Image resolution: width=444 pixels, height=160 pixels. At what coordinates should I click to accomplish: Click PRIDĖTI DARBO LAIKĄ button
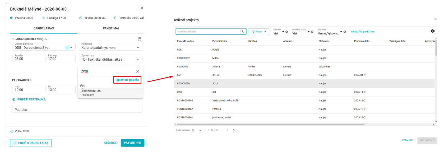[31, 143]
